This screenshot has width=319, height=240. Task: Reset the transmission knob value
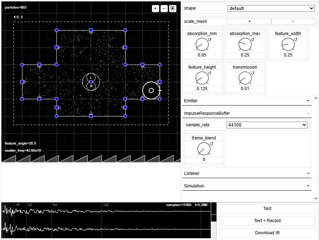point(253,73)
